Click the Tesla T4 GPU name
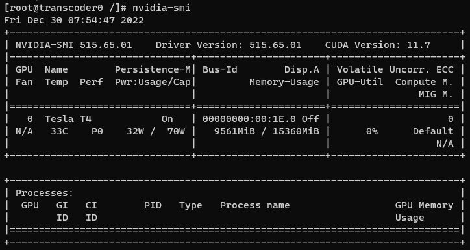This screenshot has height=250, width=470. click(68, 119)
